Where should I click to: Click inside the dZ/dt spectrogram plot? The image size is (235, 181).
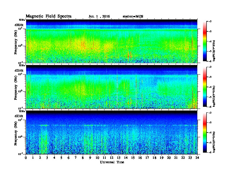(x=112, y=132)
